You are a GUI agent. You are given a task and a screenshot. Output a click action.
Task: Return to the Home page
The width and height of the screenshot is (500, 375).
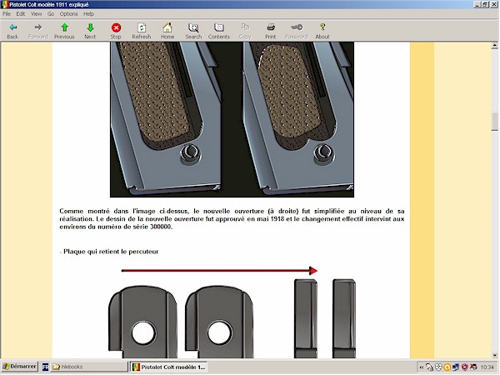167,31
